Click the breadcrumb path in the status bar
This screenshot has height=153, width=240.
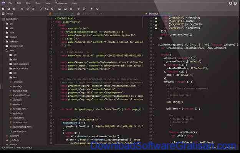click(x=17, y=148)
